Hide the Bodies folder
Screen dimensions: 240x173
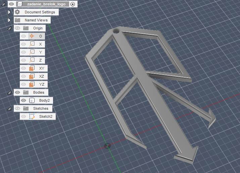point(17,92)
